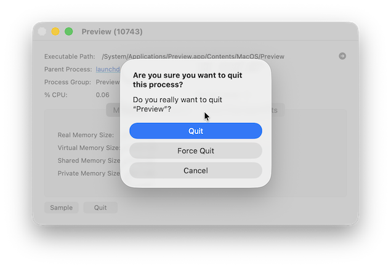Click the "Do you really want to quit" message
This screenshot has height=268, width=391.
point(177,104)
